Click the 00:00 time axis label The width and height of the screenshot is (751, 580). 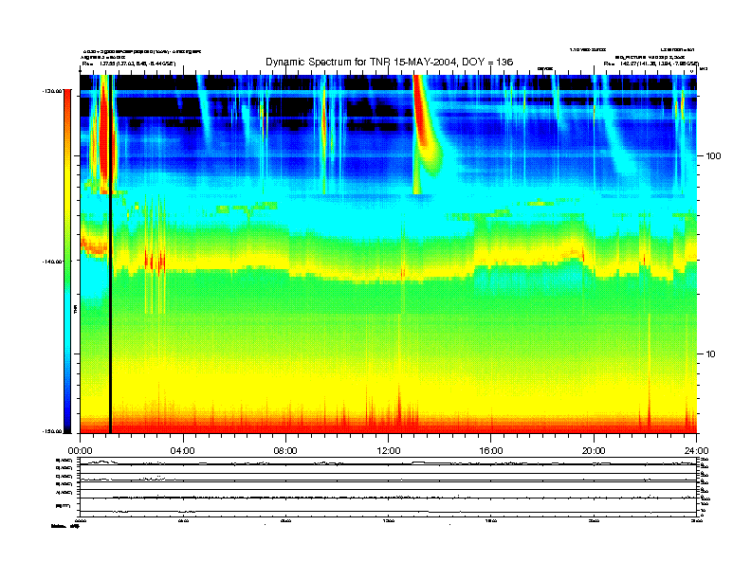(x=80, y=451)
